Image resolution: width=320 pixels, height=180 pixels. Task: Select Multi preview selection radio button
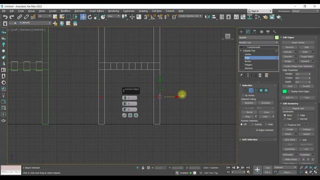click(x=266, y=124)
